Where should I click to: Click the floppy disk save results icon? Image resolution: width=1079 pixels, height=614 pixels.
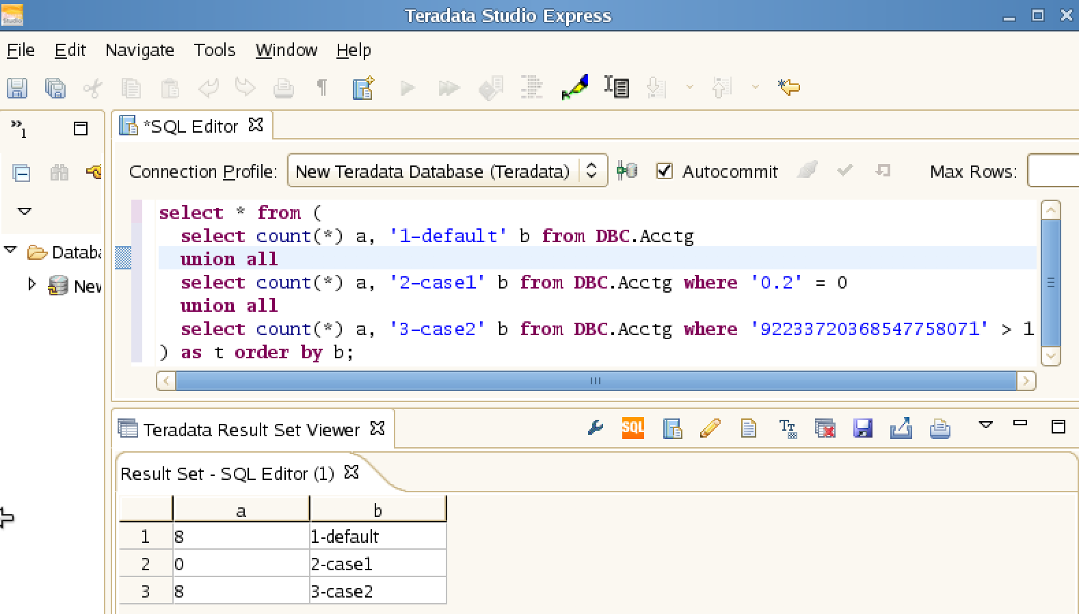coord(863,429)
